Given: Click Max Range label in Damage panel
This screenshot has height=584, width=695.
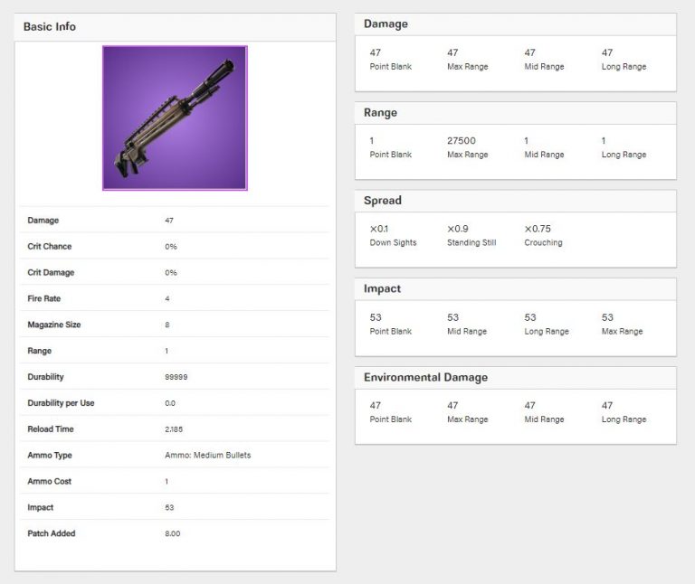Looking at the screenshot, I should tap(467, 66).
